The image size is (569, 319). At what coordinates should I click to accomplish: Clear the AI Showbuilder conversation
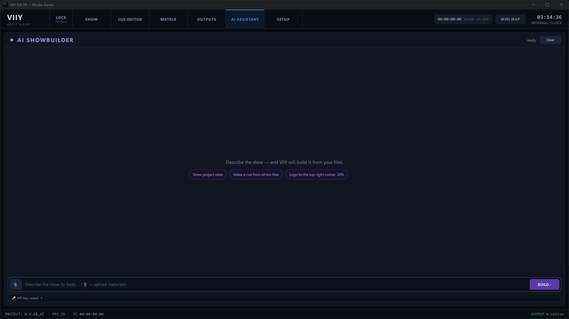pos(550,40)
